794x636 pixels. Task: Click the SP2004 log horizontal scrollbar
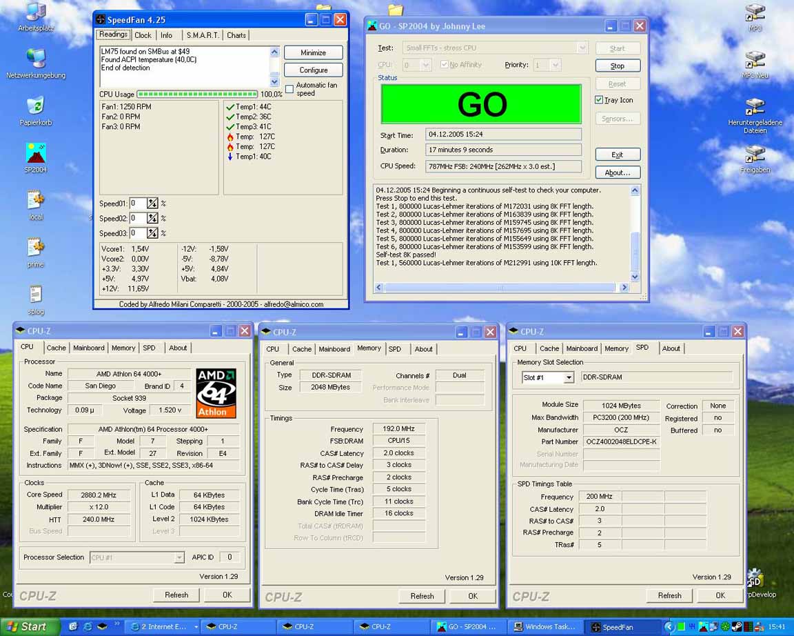tap(500, 288)
